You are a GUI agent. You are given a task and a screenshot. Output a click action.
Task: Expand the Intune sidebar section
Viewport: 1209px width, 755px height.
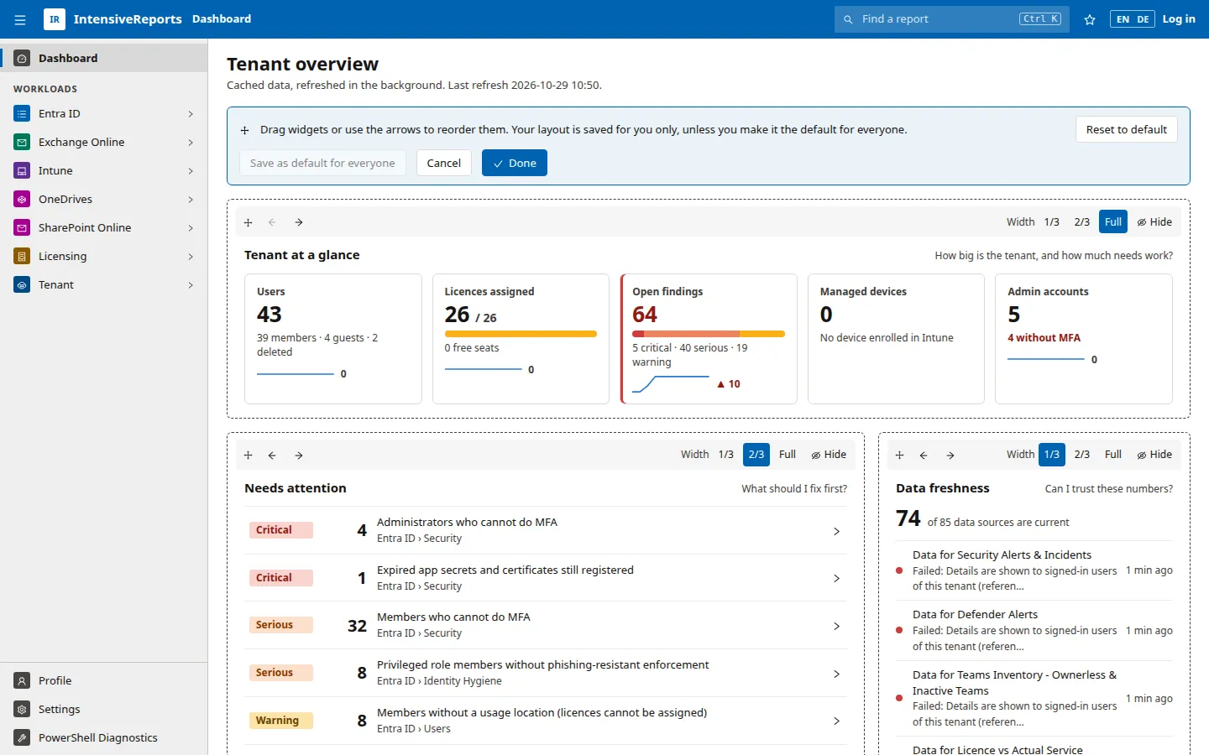pos(191,171)
